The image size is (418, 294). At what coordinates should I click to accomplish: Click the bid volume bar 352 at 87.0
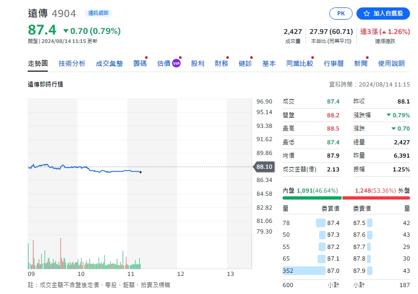tap(304, 271)
